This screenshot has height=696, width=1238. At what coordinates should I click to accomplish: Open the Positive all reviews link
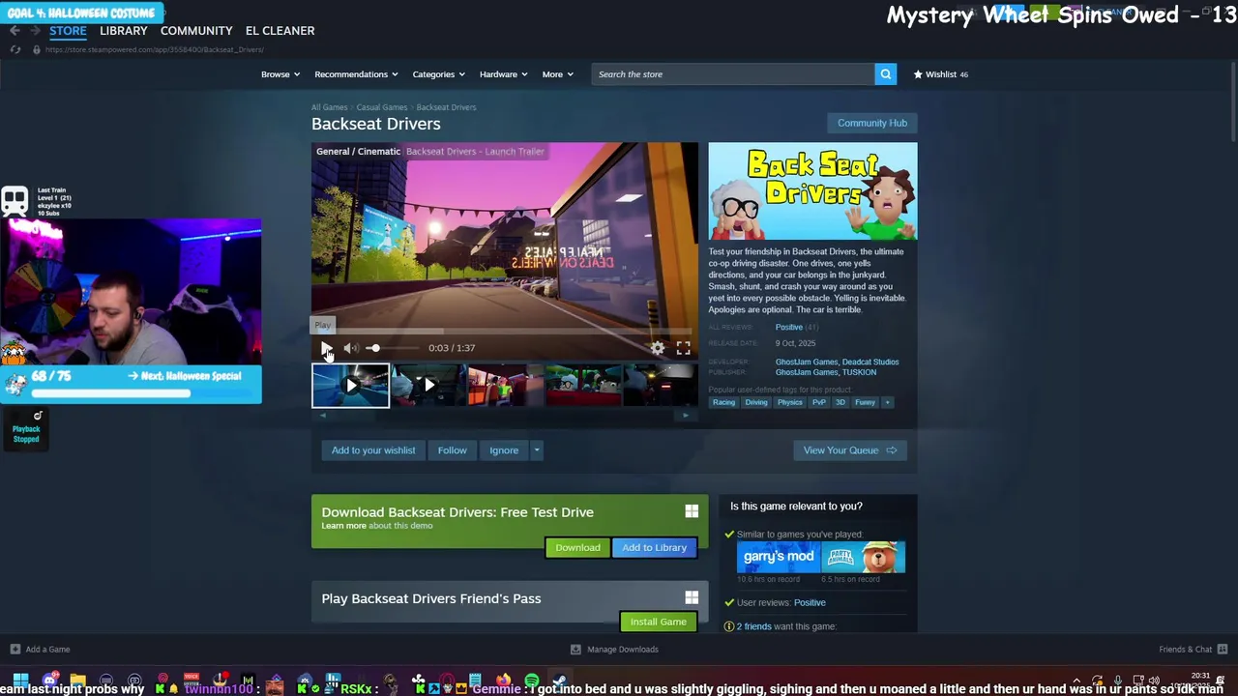pos(788,328)
